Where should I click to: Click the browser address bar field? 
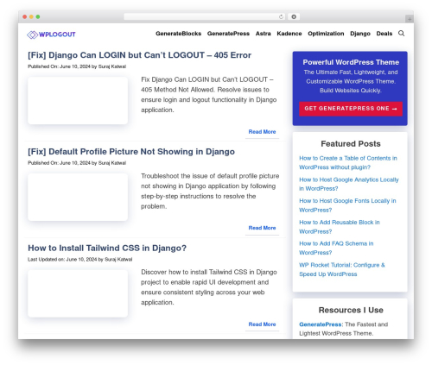(204, 16)
